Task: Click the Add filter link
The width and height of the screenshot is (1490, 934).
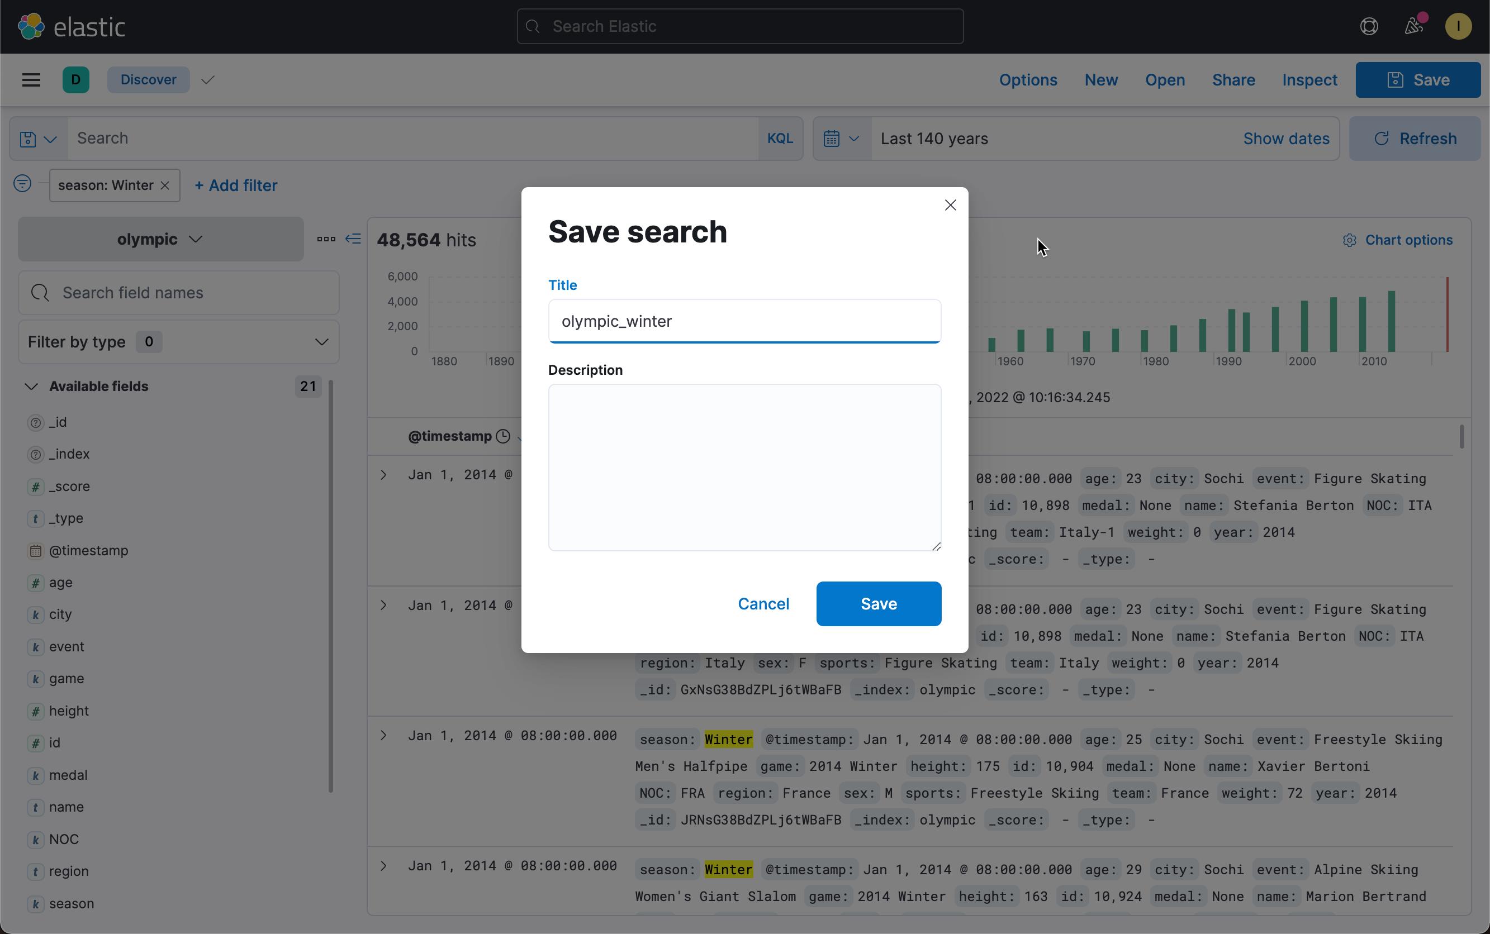Action: (235, 185)
